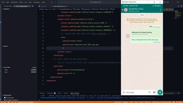Click the Redmi Note 8 Pro device status item

pyautogui.click(x=162, y=102)
